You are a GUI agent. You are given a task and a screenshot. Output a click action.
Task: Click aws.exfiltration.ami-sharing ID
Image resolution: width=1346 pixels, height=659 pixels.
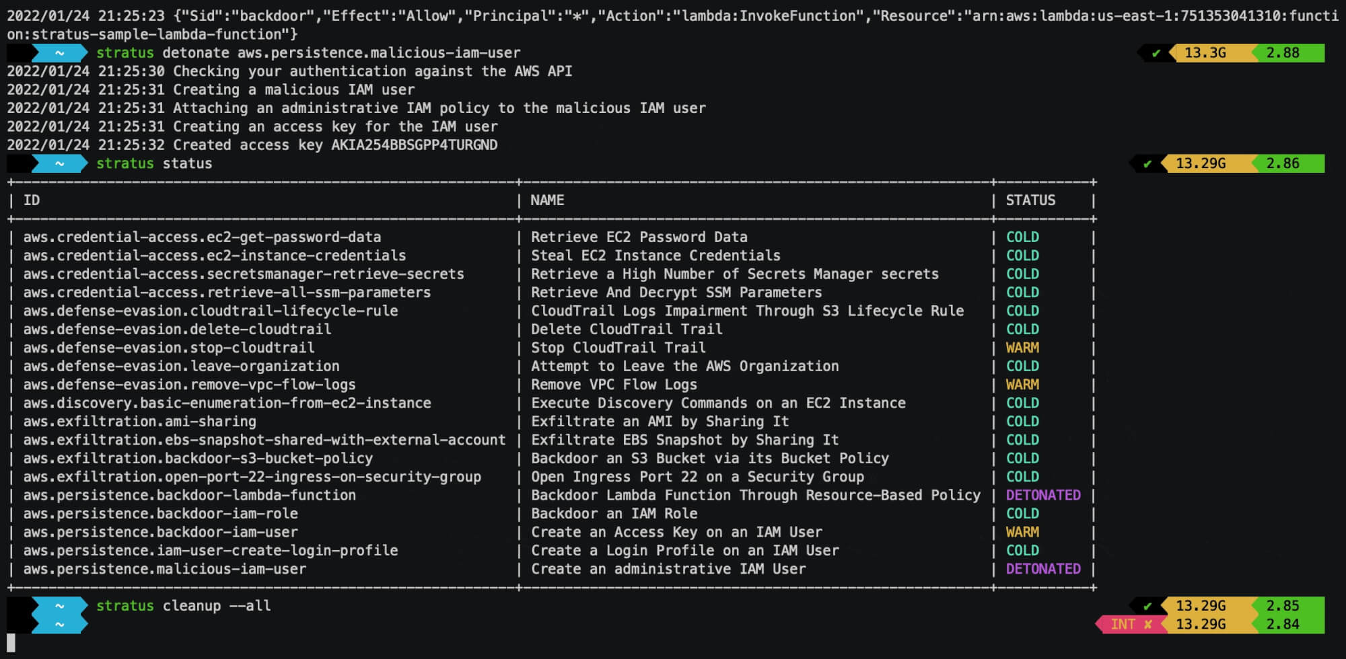pos(140,422)
